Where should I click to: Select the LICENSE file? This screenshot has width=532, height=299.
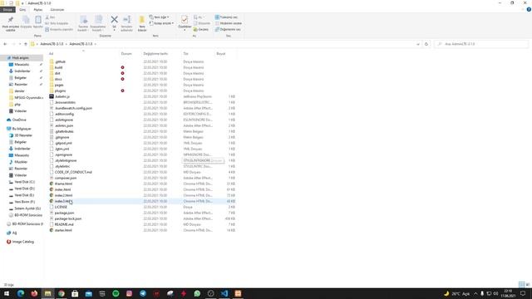tap(61, 207)
